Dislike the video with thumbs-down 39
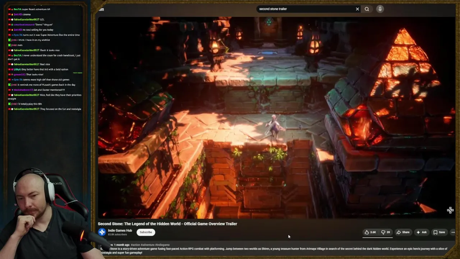Image resolution: width=460 pixels, height=259 pixels. (x=386, y=232)
